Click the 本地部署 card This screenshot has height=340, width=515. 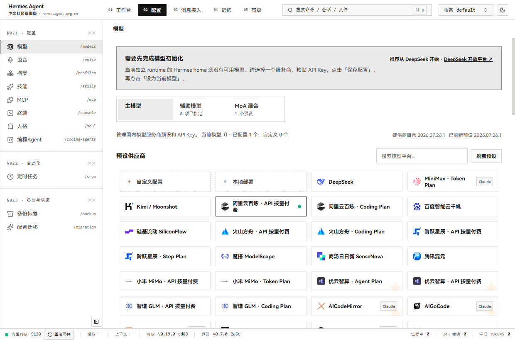click(261, 182)
